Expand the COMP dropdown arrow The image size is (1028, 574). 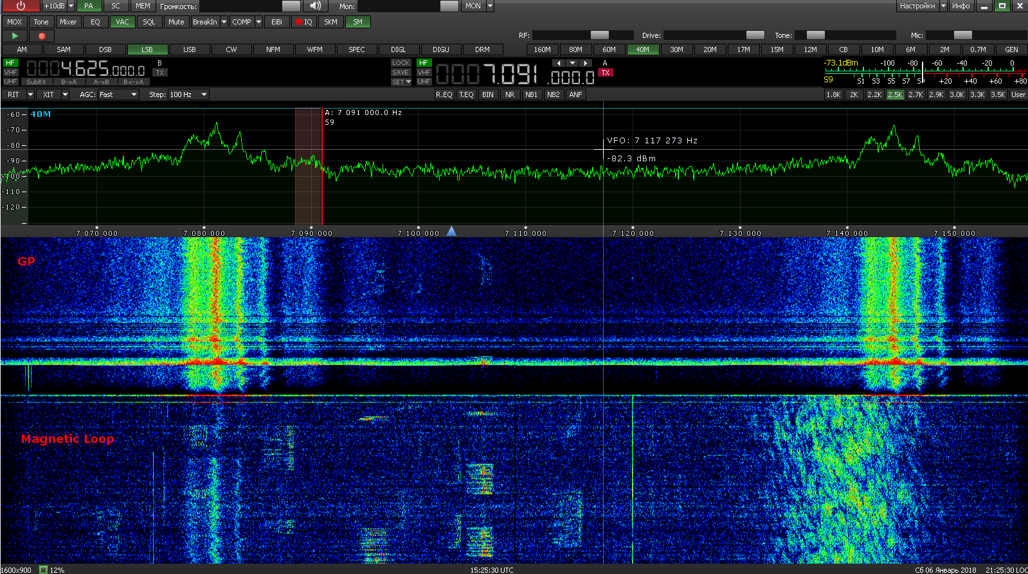[258, 22]
